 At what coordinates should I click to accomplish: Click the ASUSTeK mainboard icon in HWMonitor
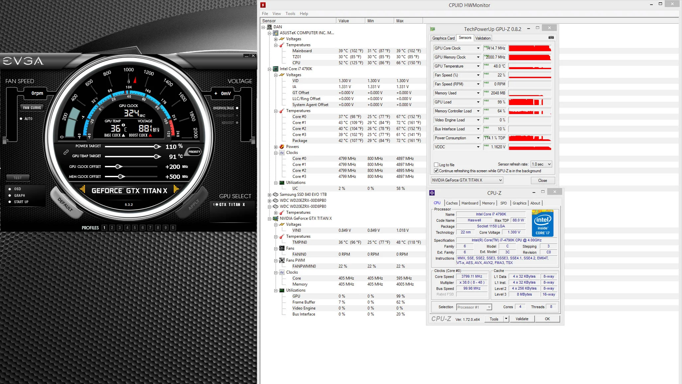tap(275, 33)
